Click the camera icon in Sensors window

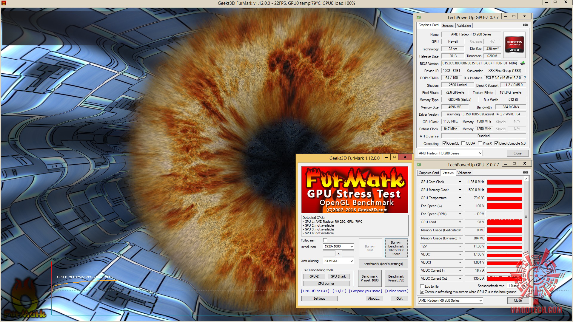pyautogui.click(x=526, y=172)
